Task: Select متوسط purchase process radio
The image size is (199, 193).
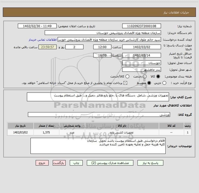Action: click(x=149, y=83)
